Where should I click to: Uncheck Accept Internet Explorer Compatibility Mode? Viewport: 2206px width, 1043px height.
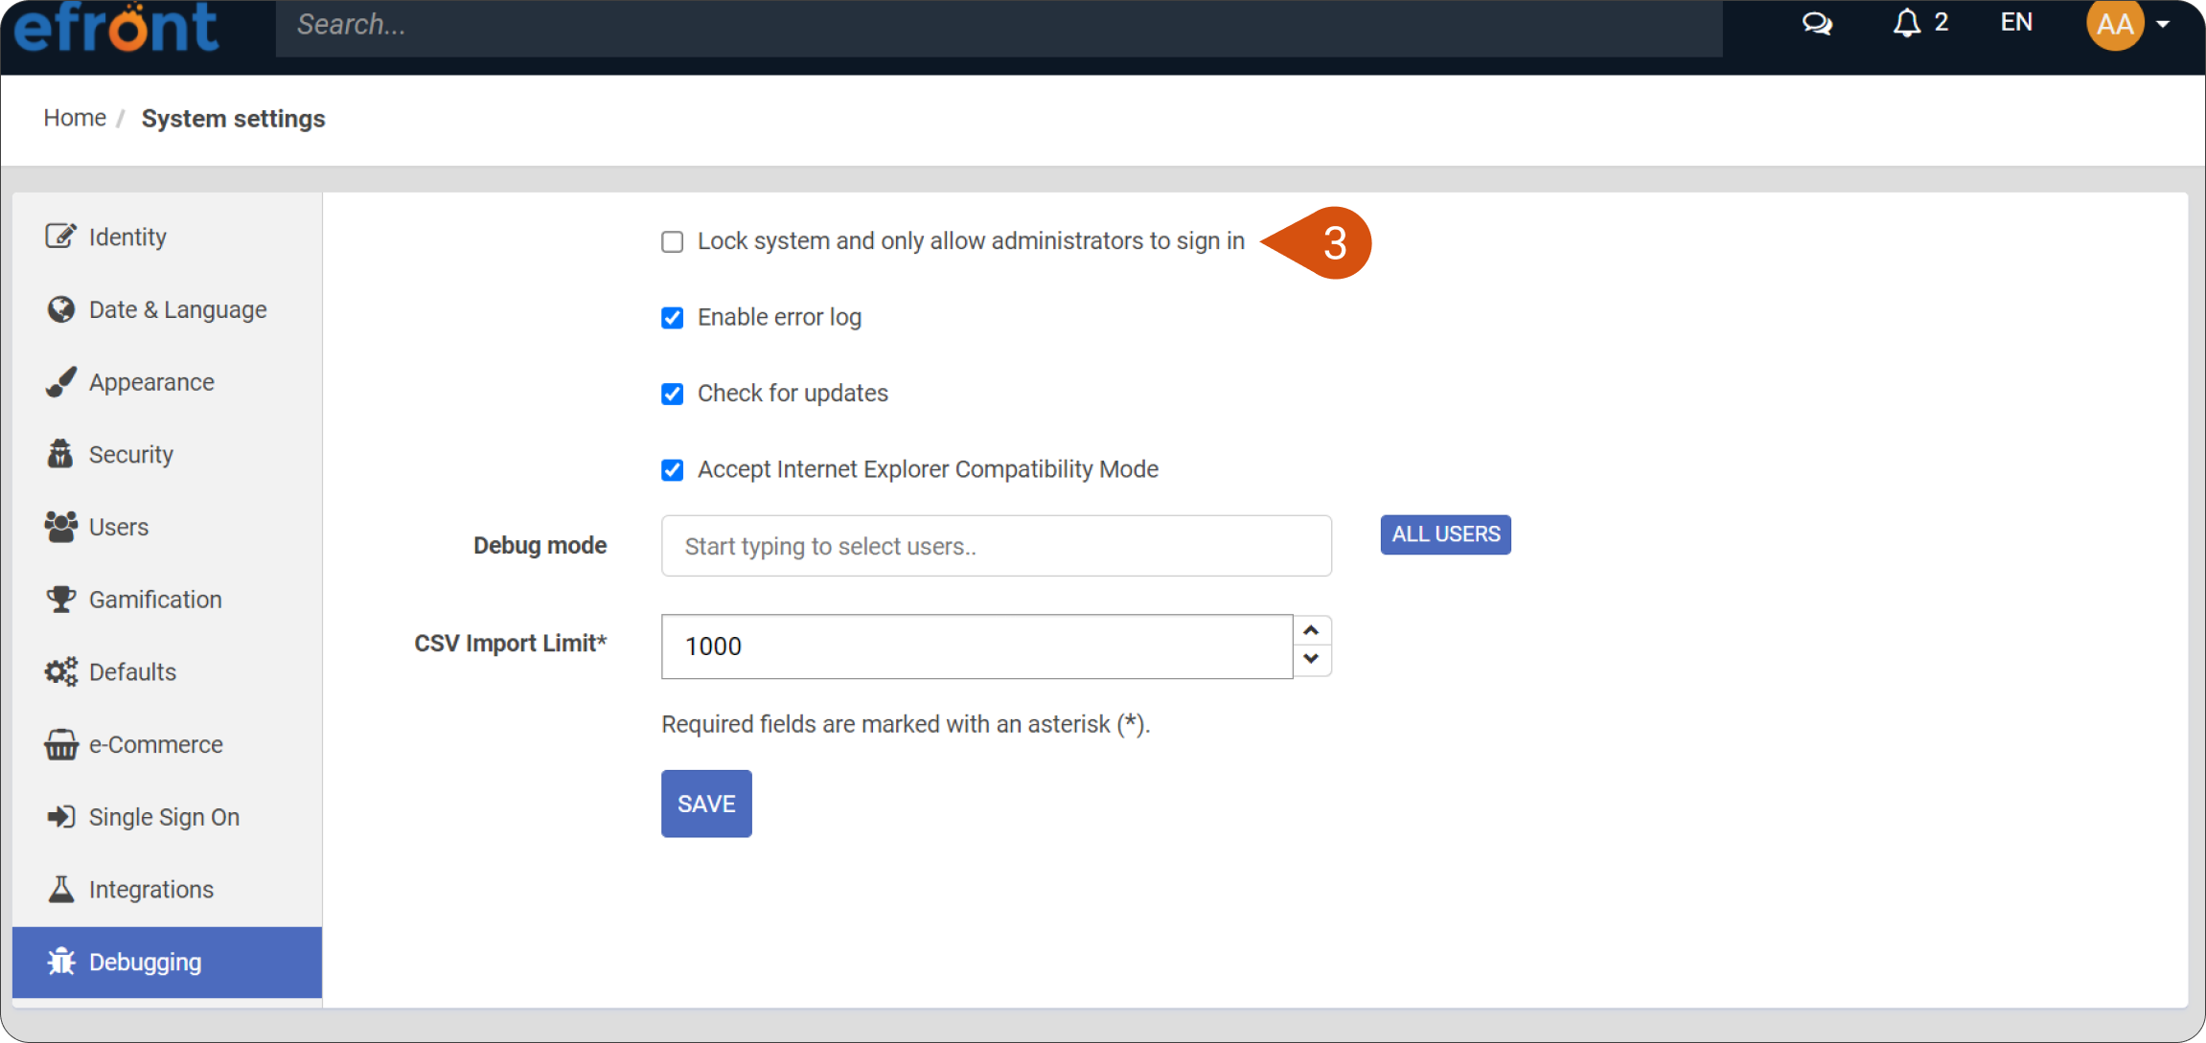pos(673,469)
